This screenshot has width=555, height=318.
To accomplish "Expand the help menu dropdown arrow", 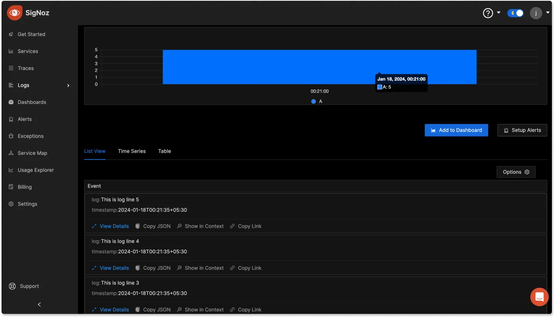I will tap(499, 13).
